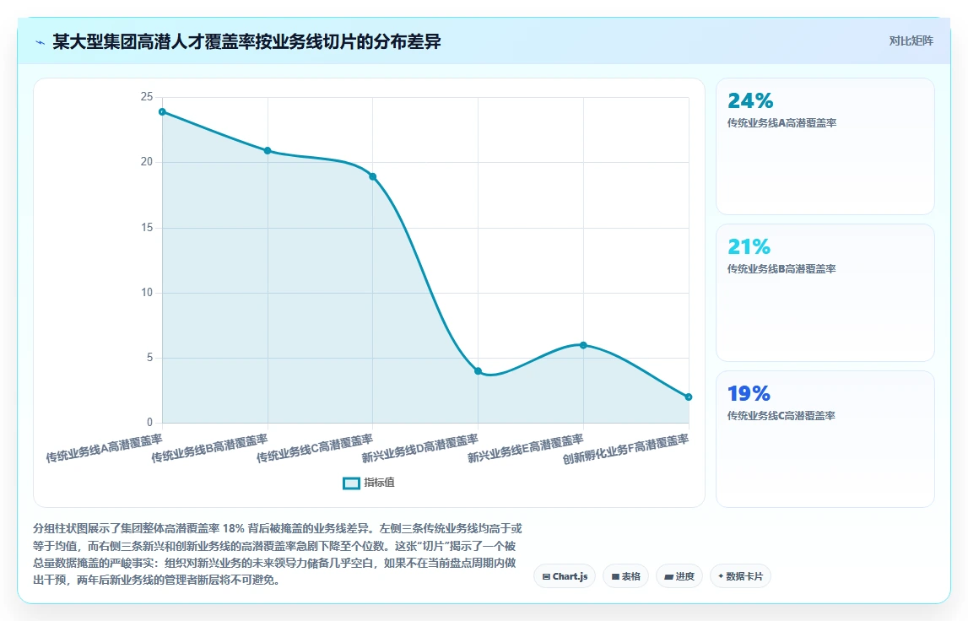Click data point for 传统业务线B高潜覆盖率
The image size is (968, 621).
268,151
